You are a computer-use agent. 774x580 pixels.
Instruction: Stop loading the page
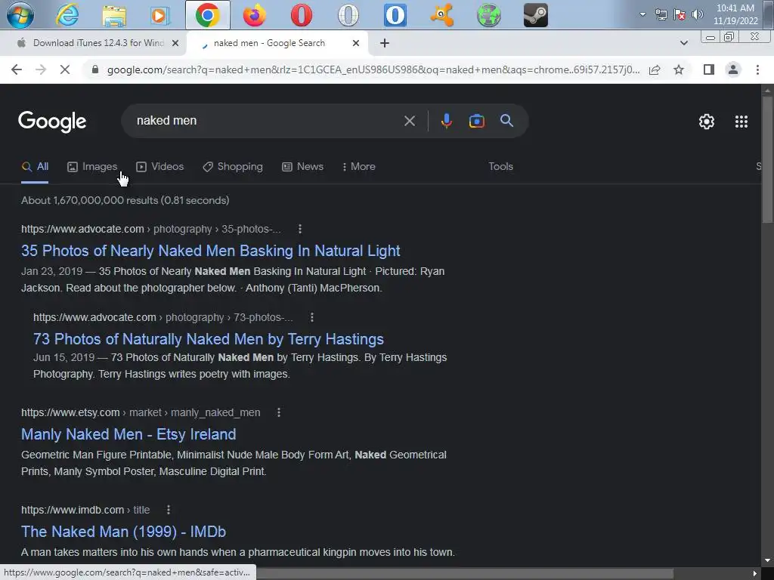[x=65, y=69]
